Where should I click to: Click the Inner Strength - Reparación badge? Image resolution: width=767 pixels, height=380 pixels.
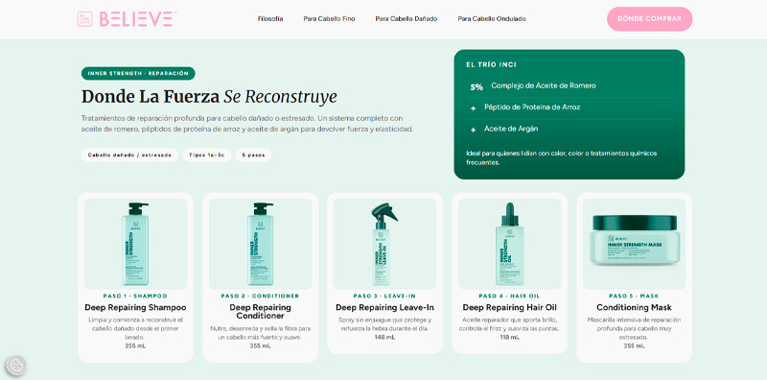pos(138,74)
